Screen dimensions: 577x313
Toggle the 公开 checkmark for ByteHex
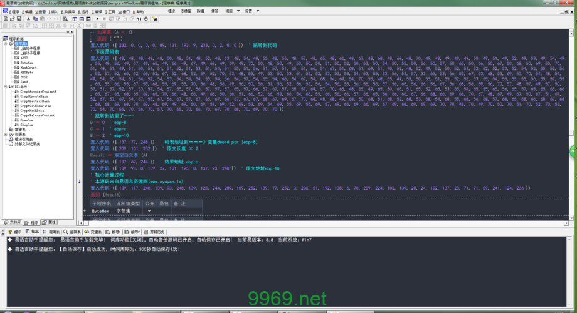[x=149, y=211]
